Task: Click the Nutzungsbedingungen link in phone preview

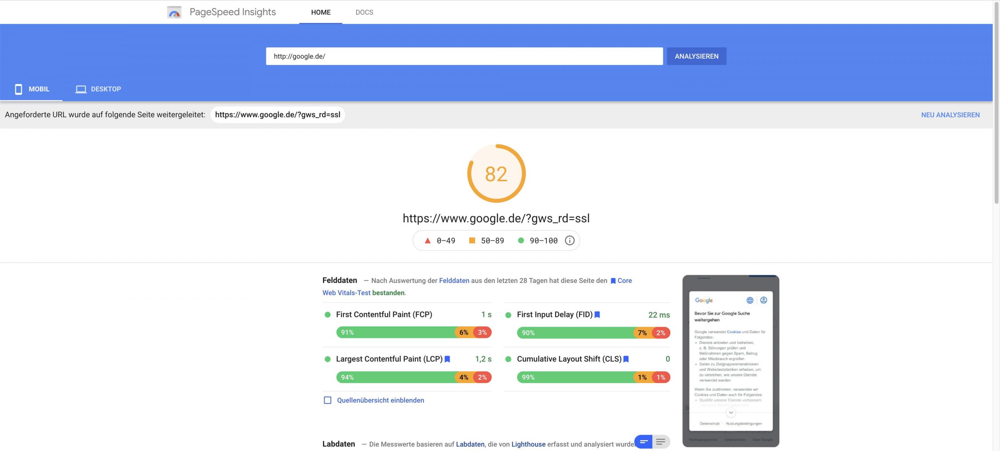Action: tap(744, 424)
